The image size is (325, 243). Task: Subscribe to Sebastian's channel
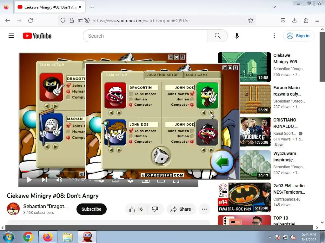91,209
